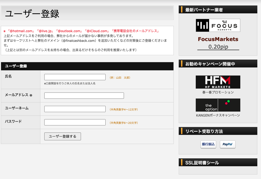The image size is (261, 179).
Task: Click the 'the option' logo banner
Action: coord(218,105)
